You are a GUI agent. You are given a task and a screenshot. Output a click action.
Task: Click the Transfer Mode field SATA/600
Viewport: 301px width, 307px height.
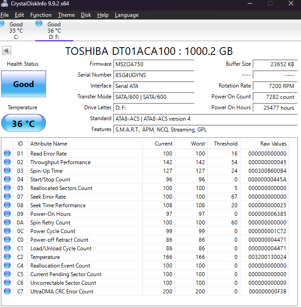pyautogui.click(x=153, y=97)
